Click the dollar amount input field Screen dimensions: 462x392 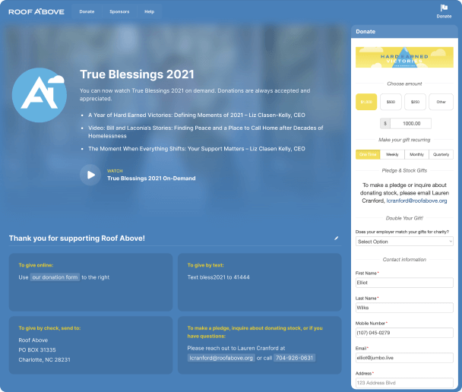coord(410,123)
